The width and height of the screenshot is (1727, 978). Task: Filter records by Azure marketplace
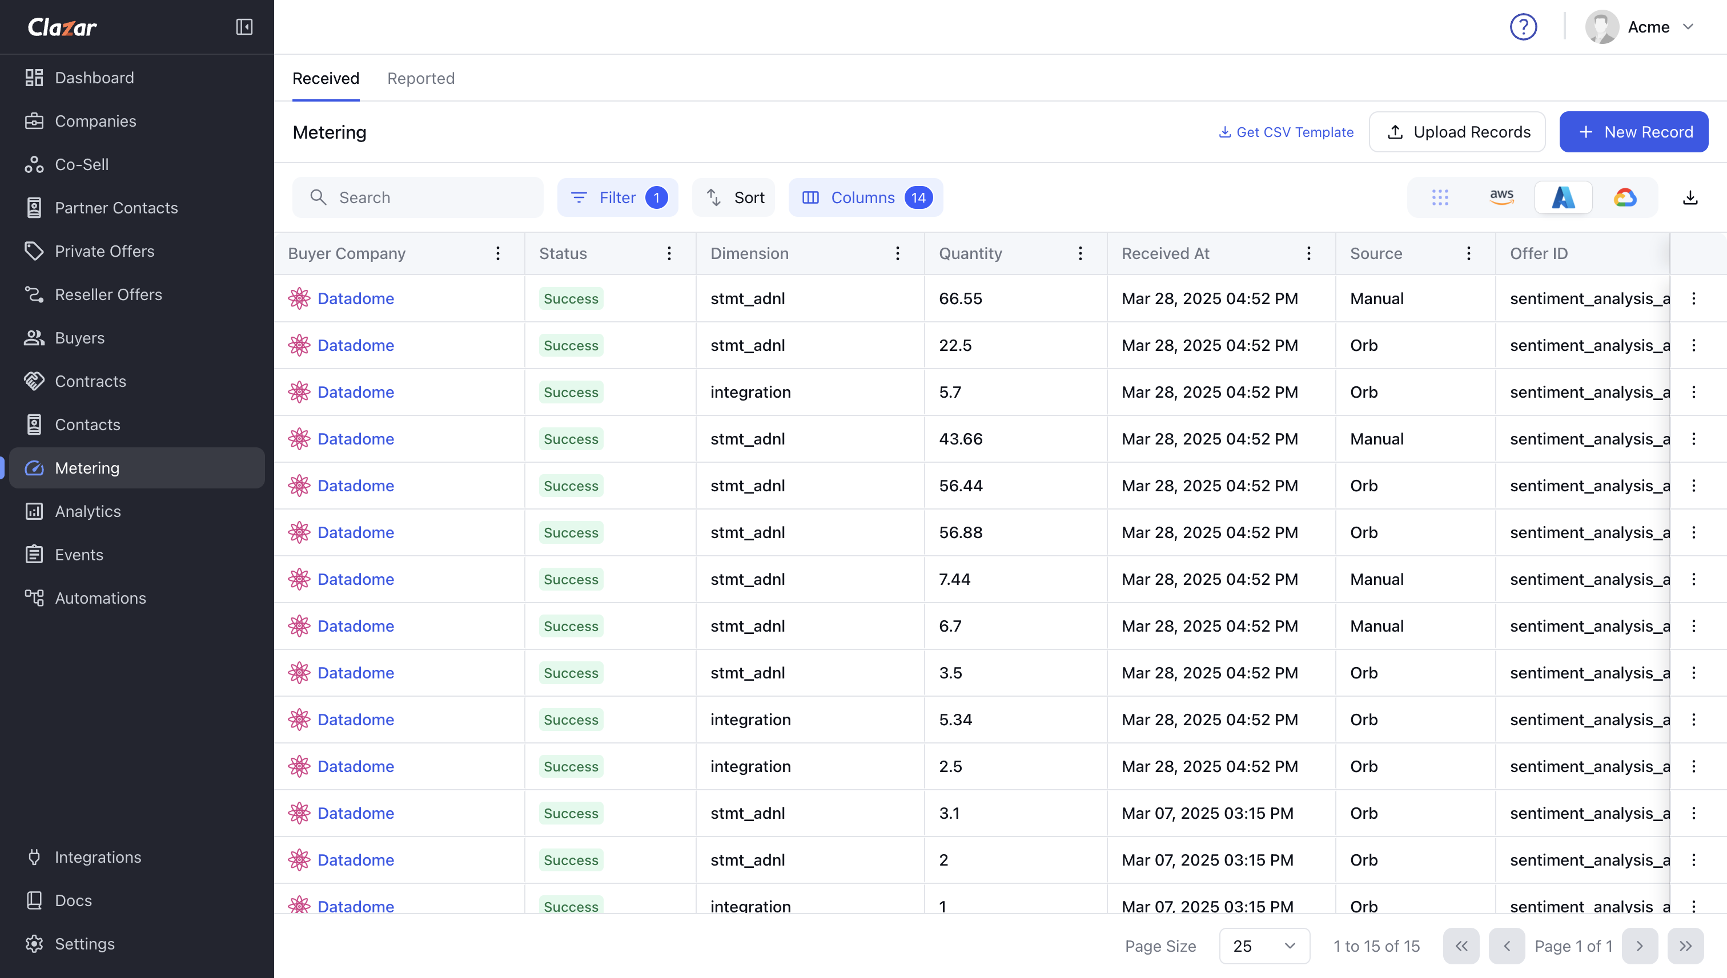(1564, 197)
